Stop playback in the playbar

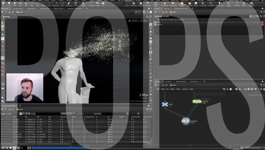[x=11, y=148]
